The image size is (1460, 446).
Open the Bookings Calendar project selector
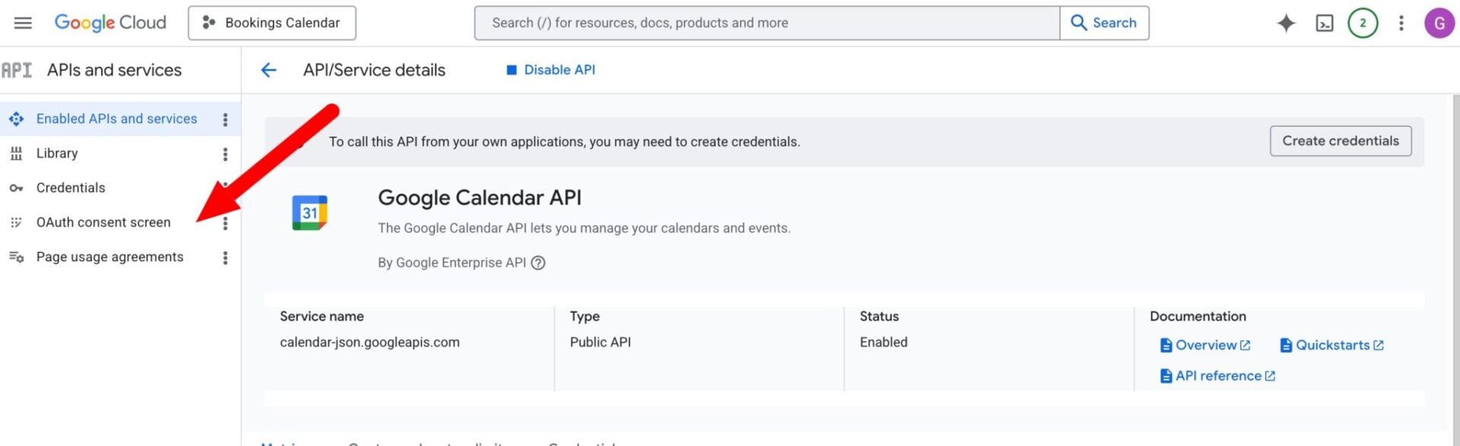point(271,23)
